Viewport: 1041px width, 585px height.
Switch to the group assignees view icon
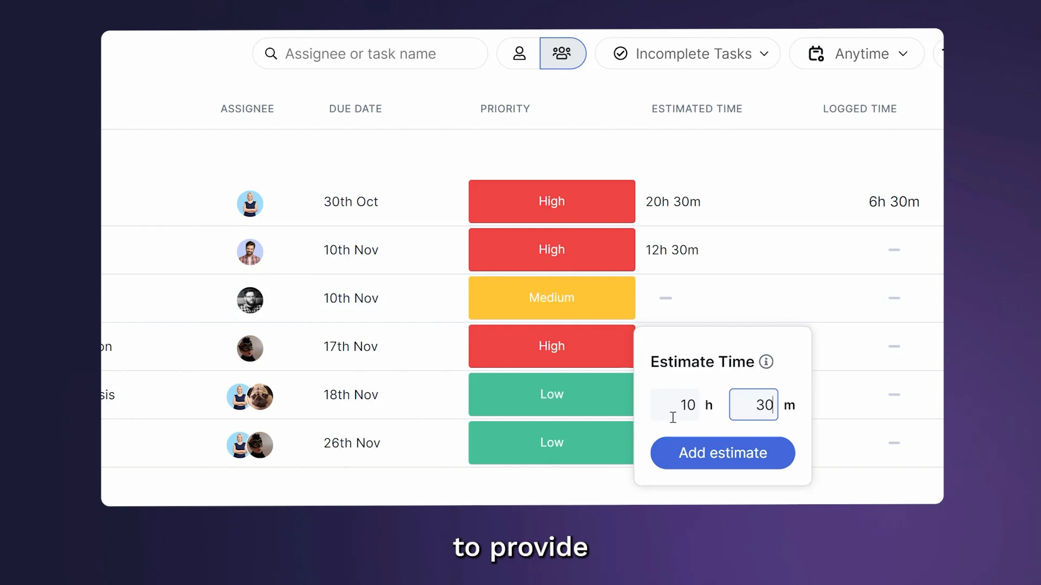tap(563, 53)
